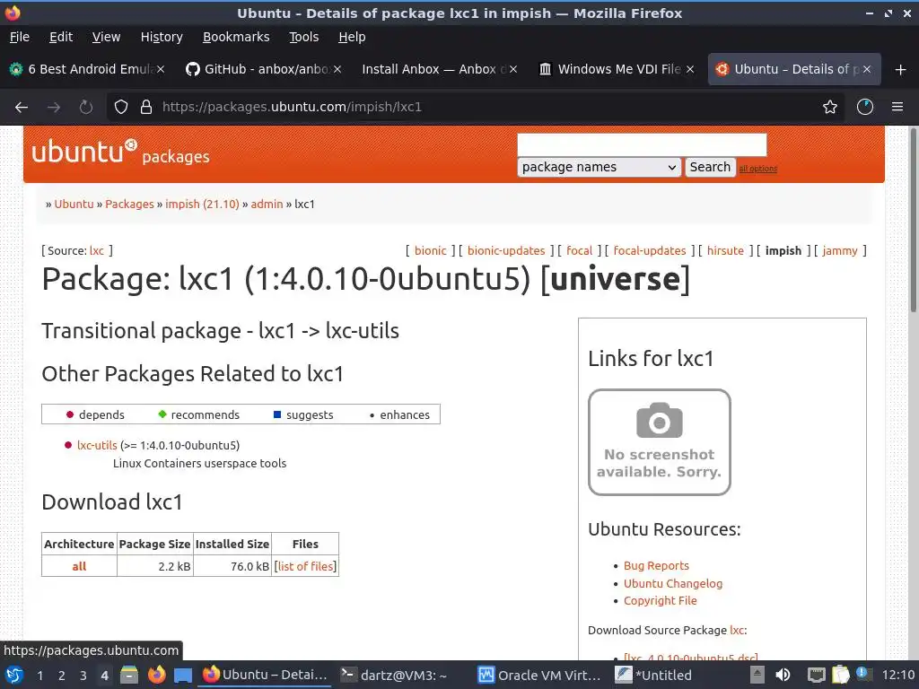Launch file manager from taskbar

point(129,675)
